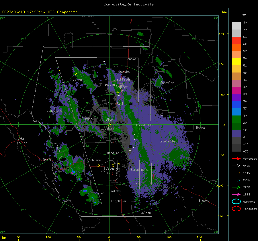Click the Limestone label

(x=54, y=111)
